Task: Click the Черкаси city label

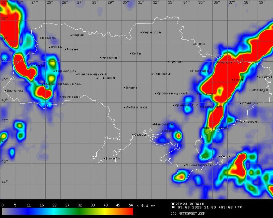Action: 162,74
